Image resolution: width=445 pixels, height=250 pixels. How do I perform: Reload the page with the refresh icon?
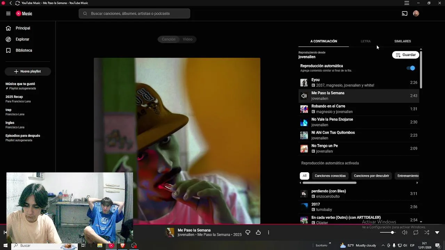(x=17, y=3)
